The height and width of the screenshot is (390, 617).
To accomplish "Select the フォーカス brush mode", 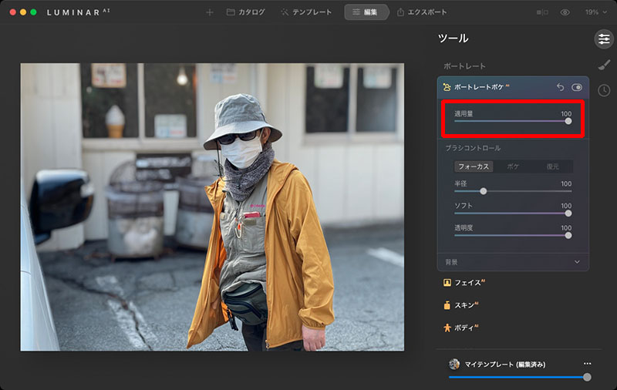I will (x=474, y=166).
